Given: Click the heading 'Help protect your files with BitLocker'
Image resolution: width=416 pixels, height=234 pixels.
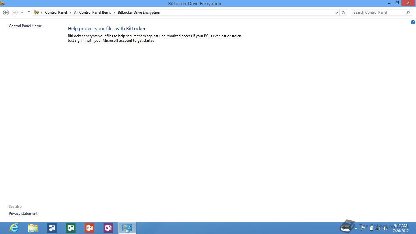Looking at the screenshot, I should point(107,29).
